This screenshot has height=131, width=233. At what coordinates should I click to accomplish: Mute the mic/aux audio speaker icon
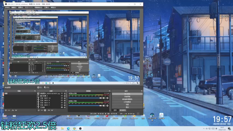coord(104,106)
